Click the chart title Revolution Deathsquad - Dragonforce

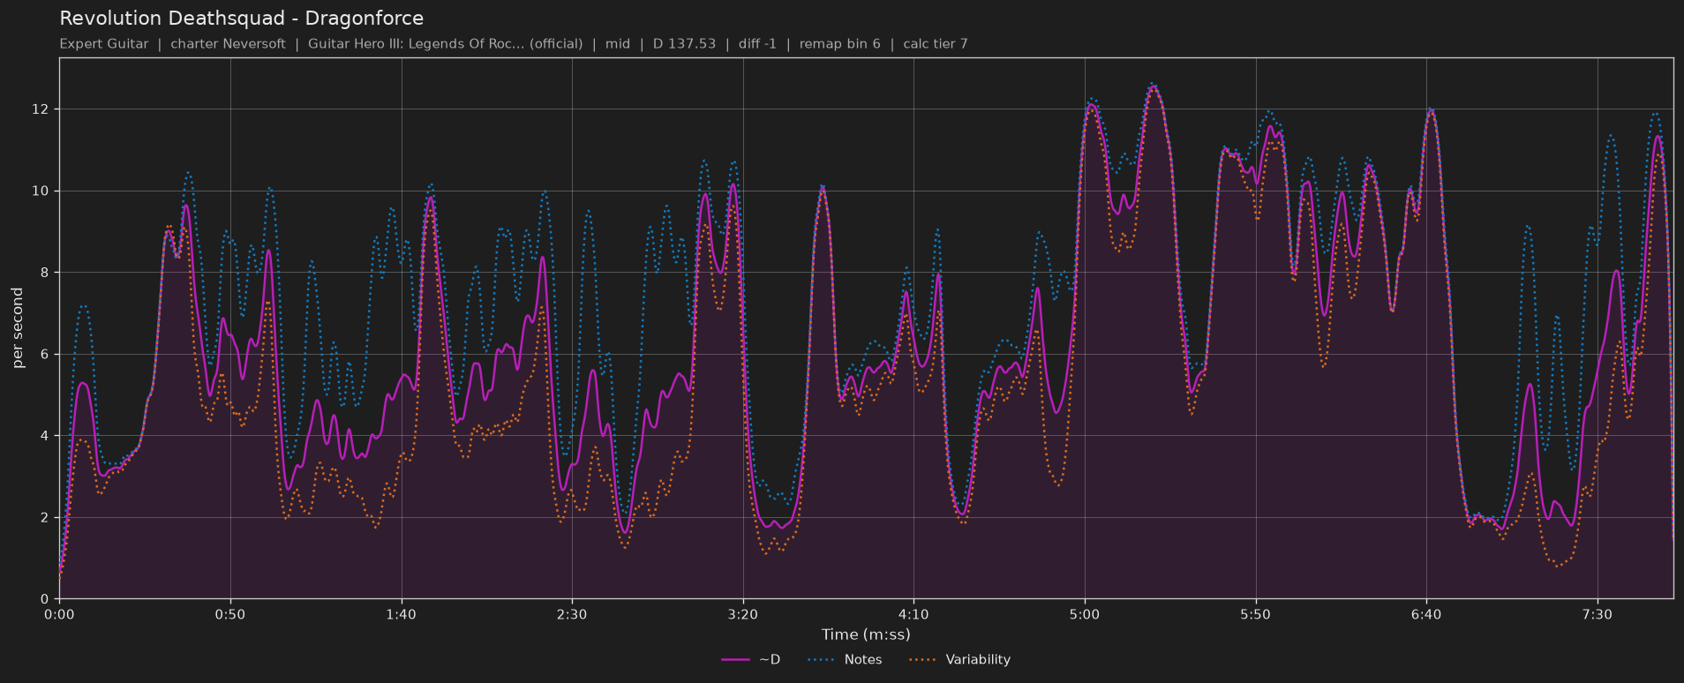[x=241, y=19]
